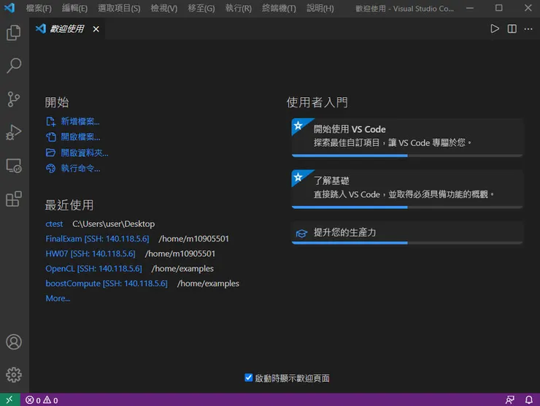The width and height of the screenshot is (540, 406).
Task: Open recent HW07 SSH workspace
Action: coord(90,253)
